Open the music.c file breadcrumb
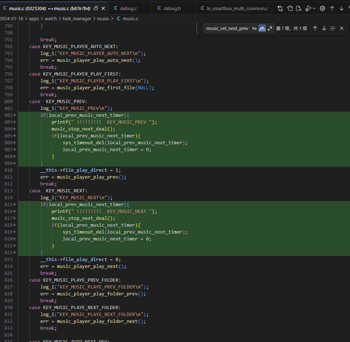The image size is (350, 342). point(131,19)
